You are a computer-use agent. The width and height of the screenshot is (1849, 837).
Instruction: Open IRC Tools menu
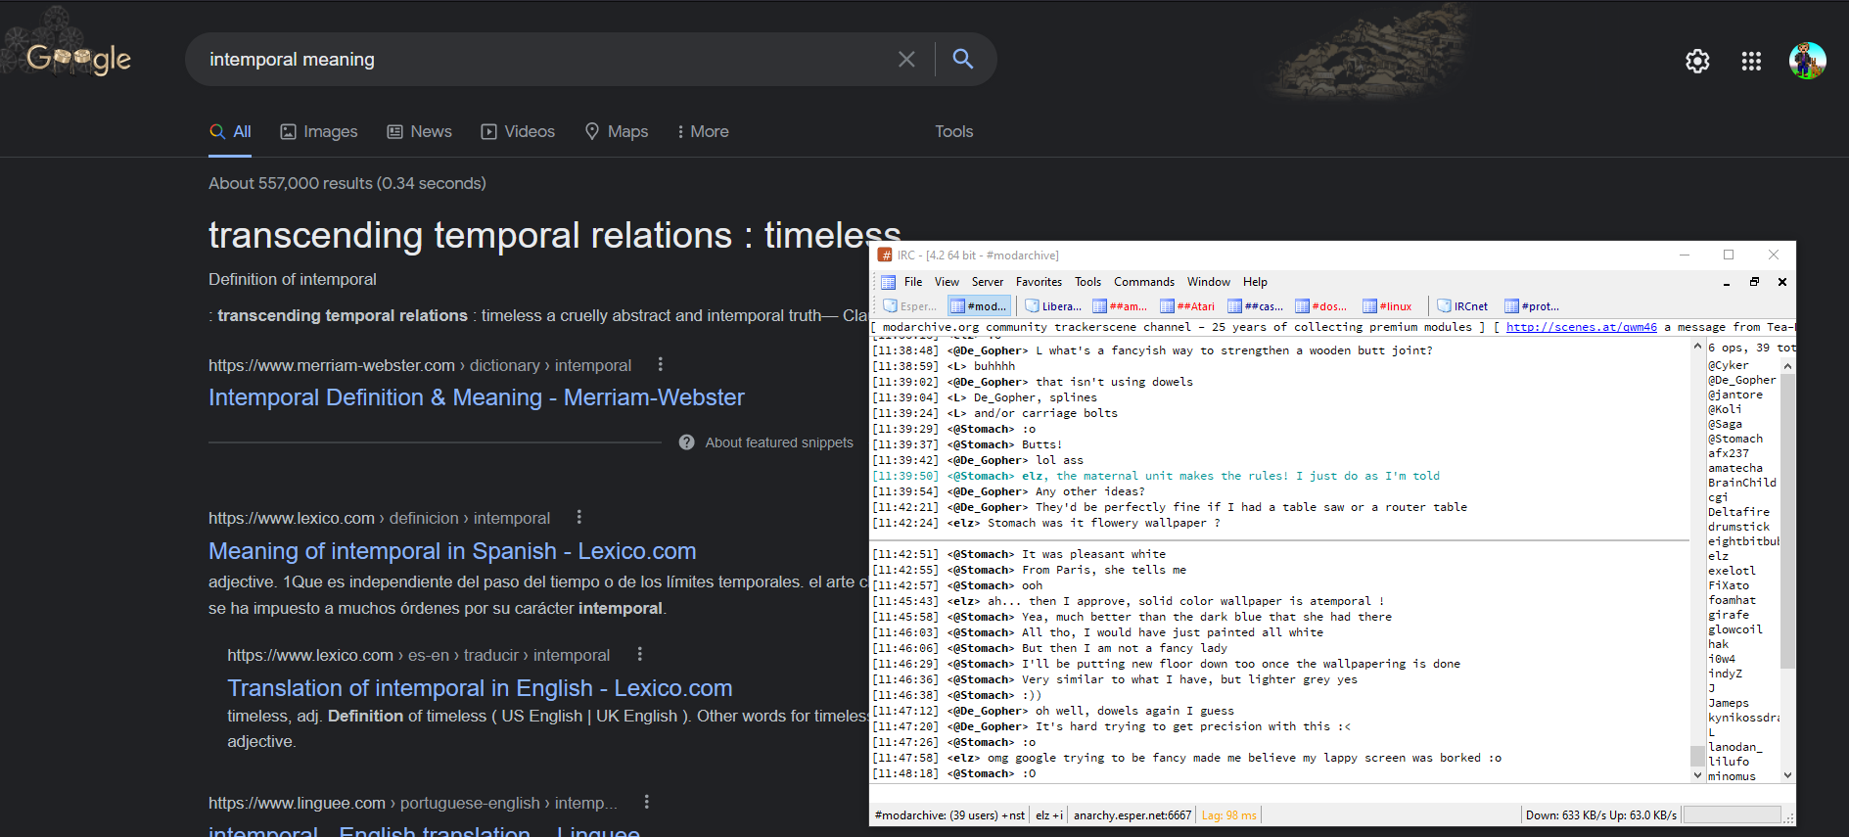tap(1087, 282)
